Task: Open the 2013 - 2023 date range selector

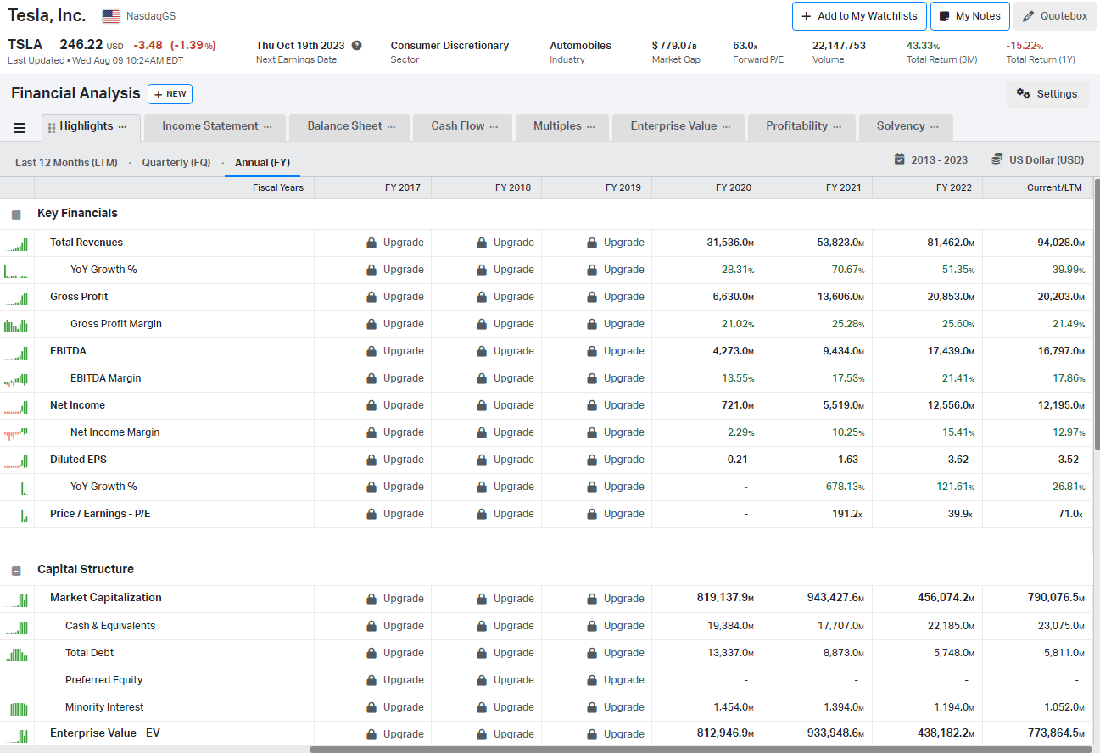Action: [931, 159]
